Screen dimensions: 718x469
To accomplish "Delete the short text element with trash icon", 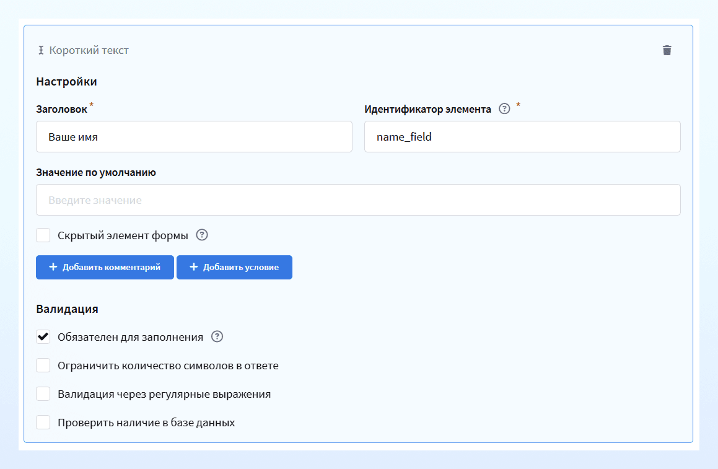I will pos(667,50).
